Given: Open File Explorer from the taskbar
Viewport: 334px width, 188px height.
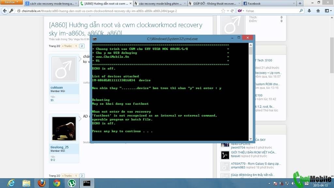Looking at the screenshot, I should pos(26,183).
